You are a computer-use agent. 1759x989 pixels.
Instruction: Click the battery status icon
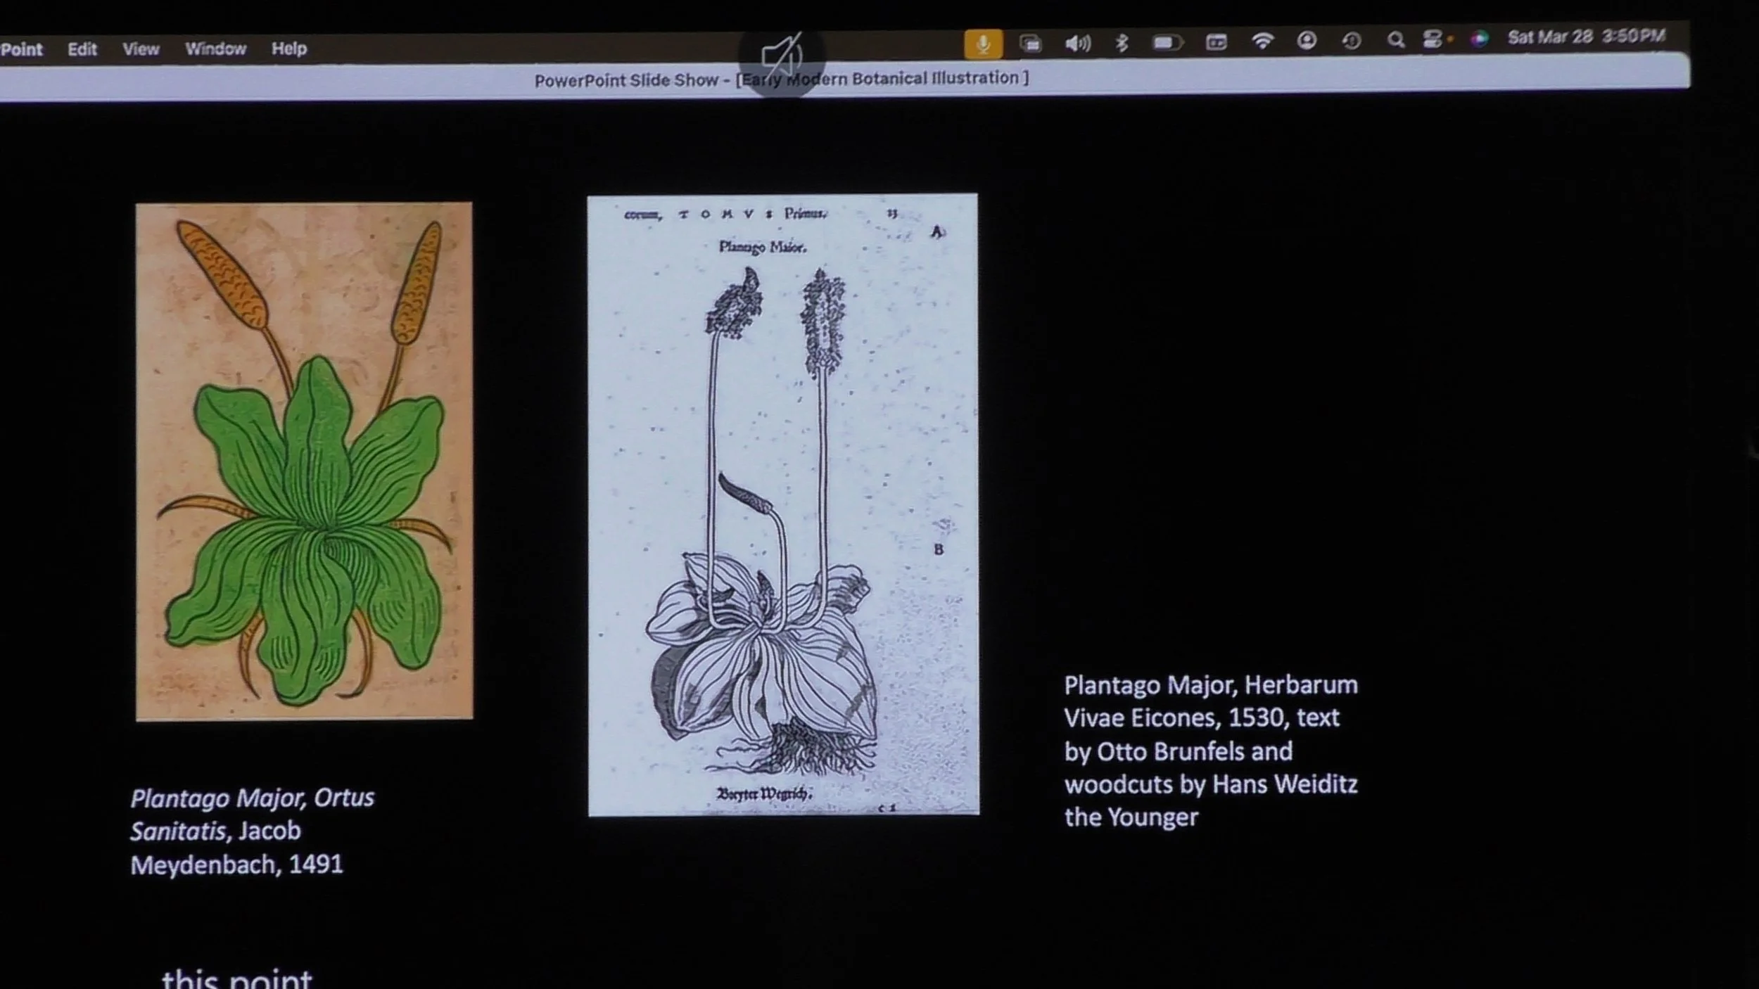1167,43
